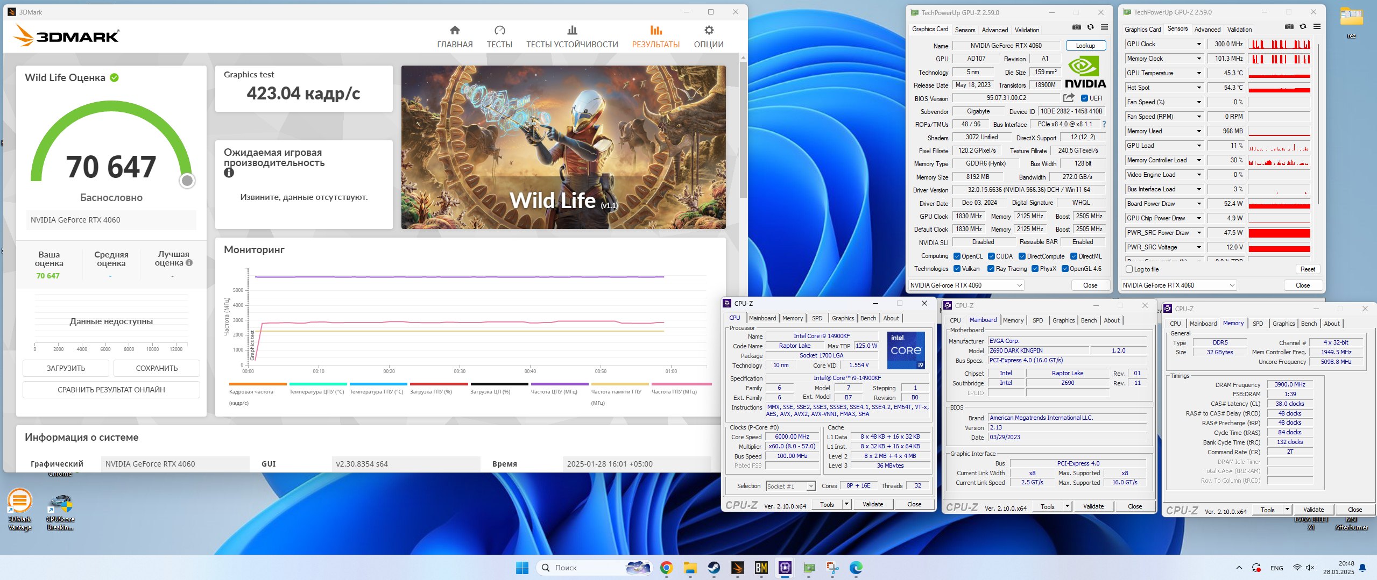Click the Wild Life benchmark thumbnail
Screen dimensions: 1377x580
point(563,147)
